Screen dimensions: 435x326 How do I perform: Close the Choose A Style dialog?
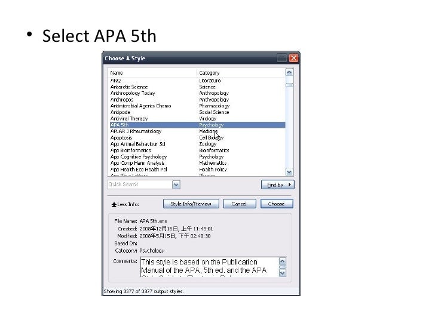pyautogui.click(x=293, y=58)
